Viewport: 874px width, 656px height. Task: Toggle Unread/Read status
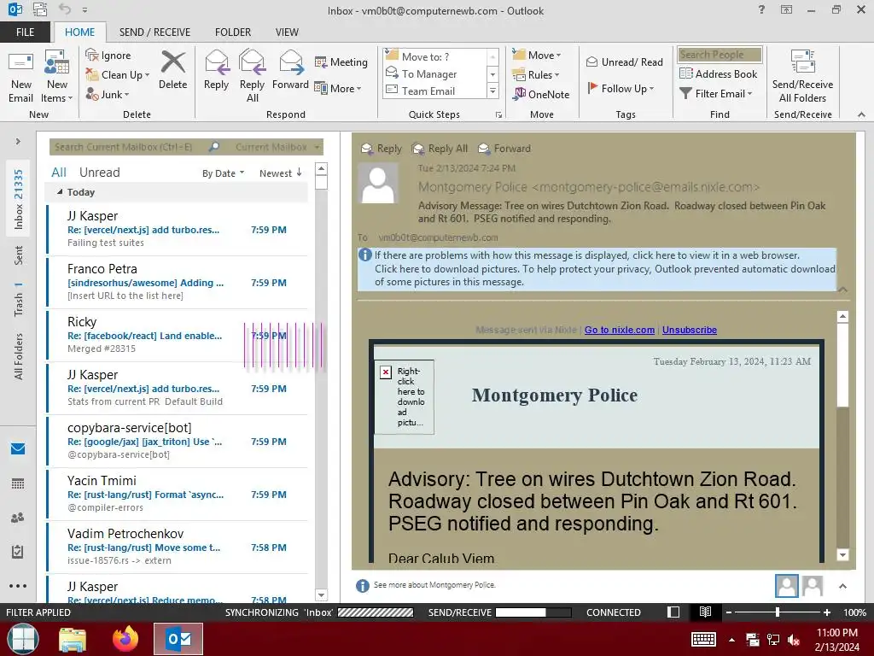624,61
